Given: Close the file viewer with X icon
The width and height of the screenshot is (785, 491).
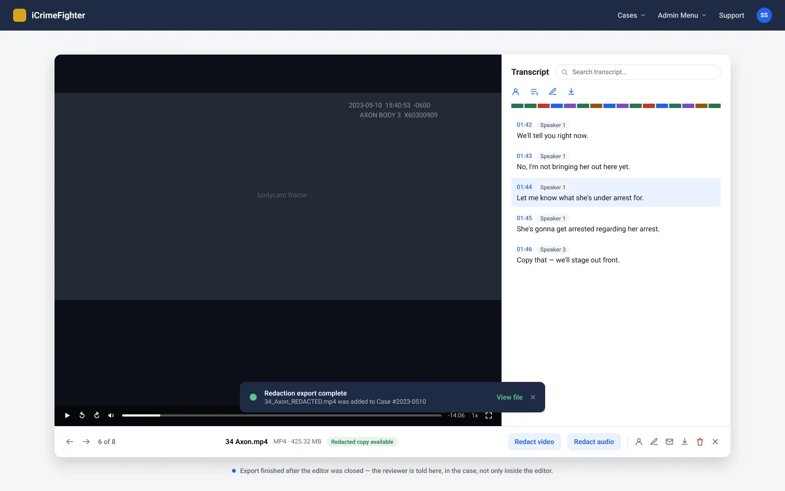Looking at the screenshot, I should tap(715, 442).
